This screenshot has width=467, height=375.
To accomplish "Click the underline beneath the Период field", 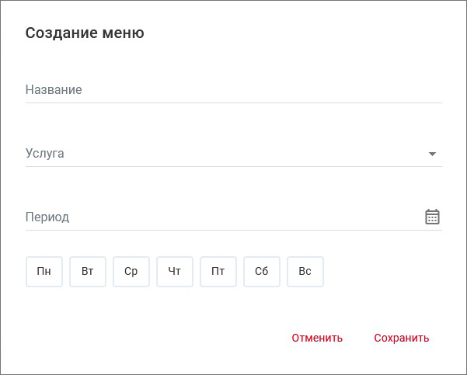I will pos(233,230).
